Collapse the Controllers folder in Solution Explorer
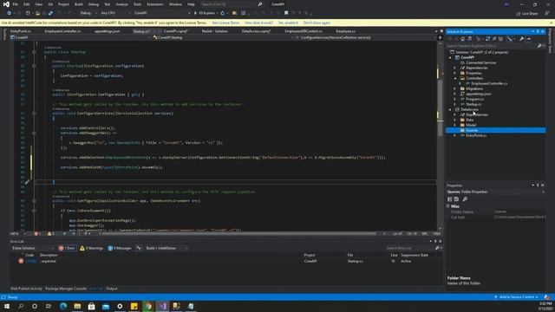The height and width of the screenshot is (312, 555). pos(454,78)
